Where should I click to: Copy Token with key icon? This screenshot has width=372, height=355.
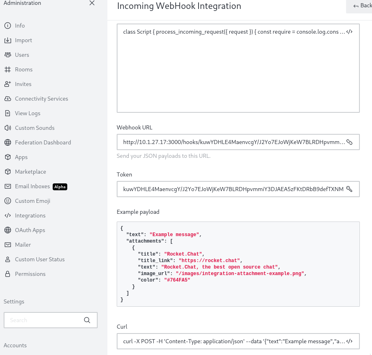[x=349, y=189]
